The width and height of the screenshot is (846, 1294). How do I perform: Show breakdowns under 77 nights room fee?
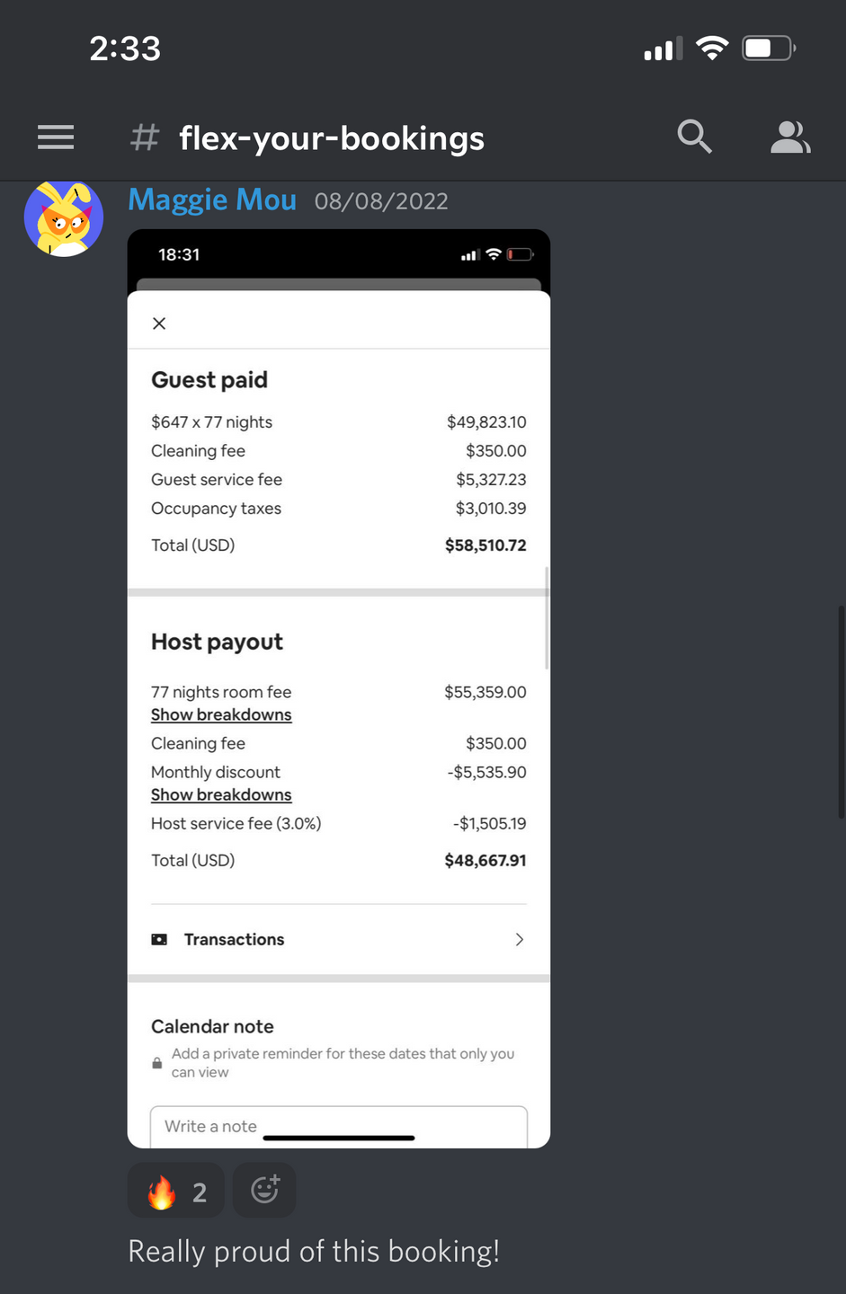[221, 715]
